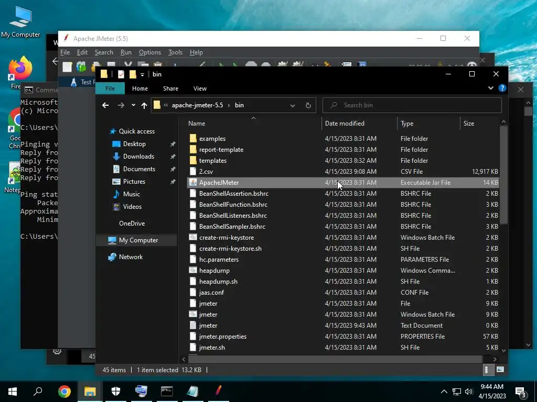Click apache-jmeter-5.5 in address breadcrumb
Image resolution: width=537 pixels, height=402 pixels.
coord(197,105)
